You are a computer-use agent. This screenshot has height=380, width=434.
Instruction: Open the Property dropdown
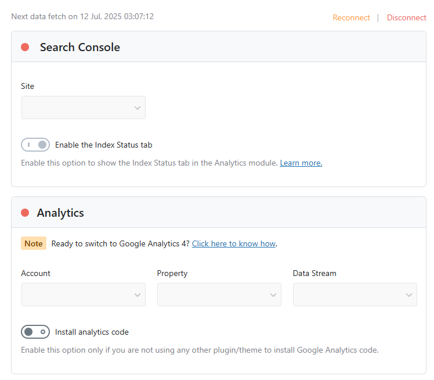pyautogui.click(x=219, y=295)
